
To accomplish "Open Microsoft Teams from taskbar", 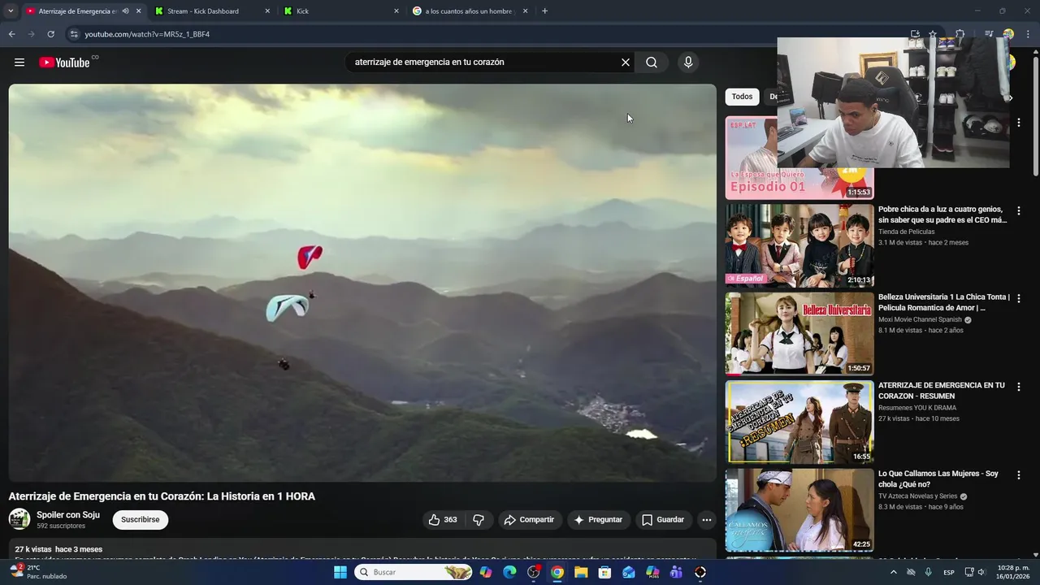I will (x=676, y=572).
